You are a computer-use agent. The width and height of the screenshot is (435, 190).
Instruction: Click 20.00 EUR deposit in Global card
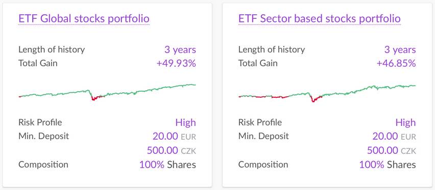pyautogui.click(x=174, y=137)
